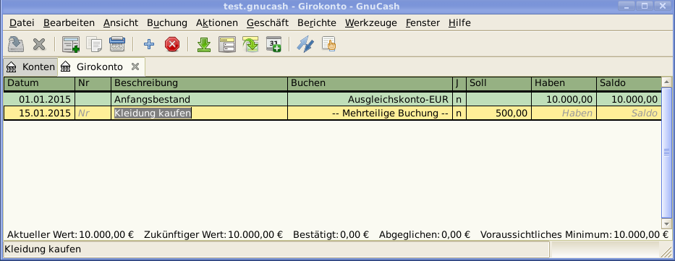Open the Hilfe menu

[x=459, y=23]
